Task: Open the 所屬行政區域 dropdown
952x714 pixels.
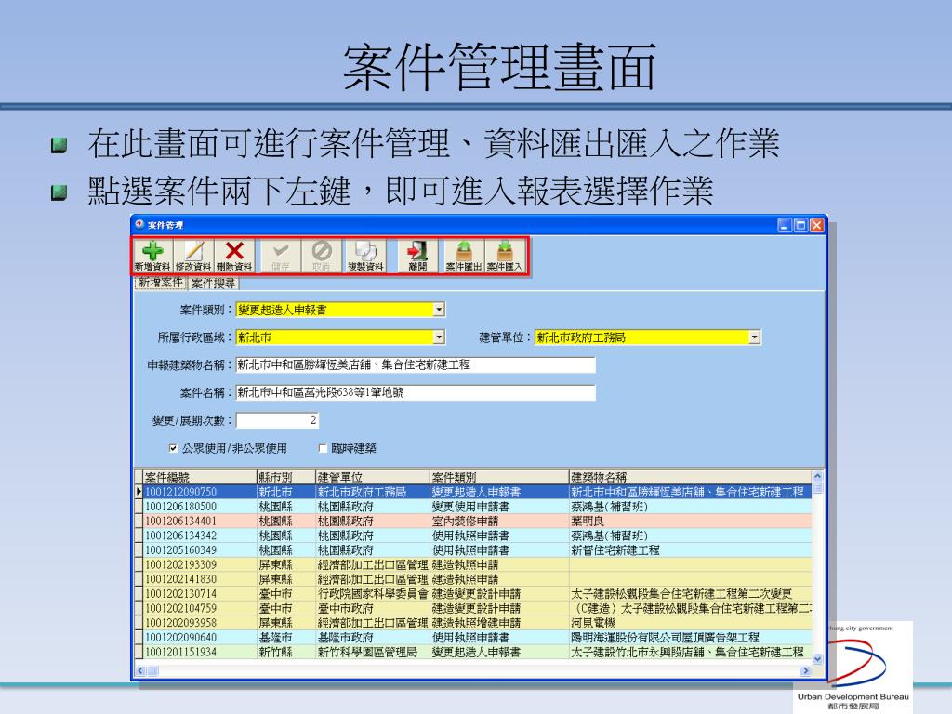Action: tap(439, 337)
